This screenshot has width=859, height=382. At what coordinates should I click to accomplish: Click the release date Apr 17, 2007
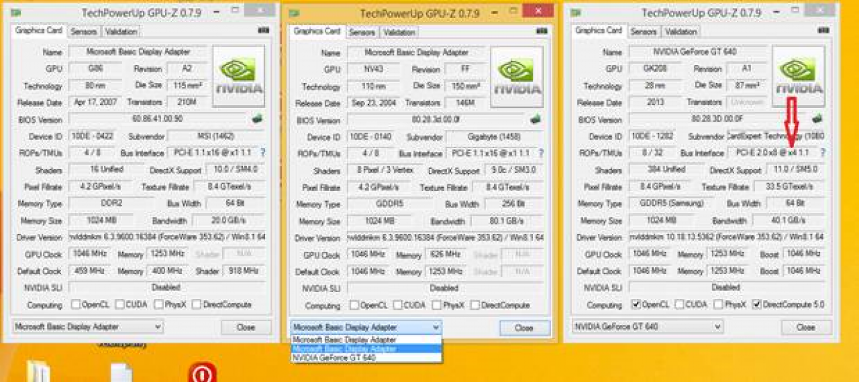(95, 103)
